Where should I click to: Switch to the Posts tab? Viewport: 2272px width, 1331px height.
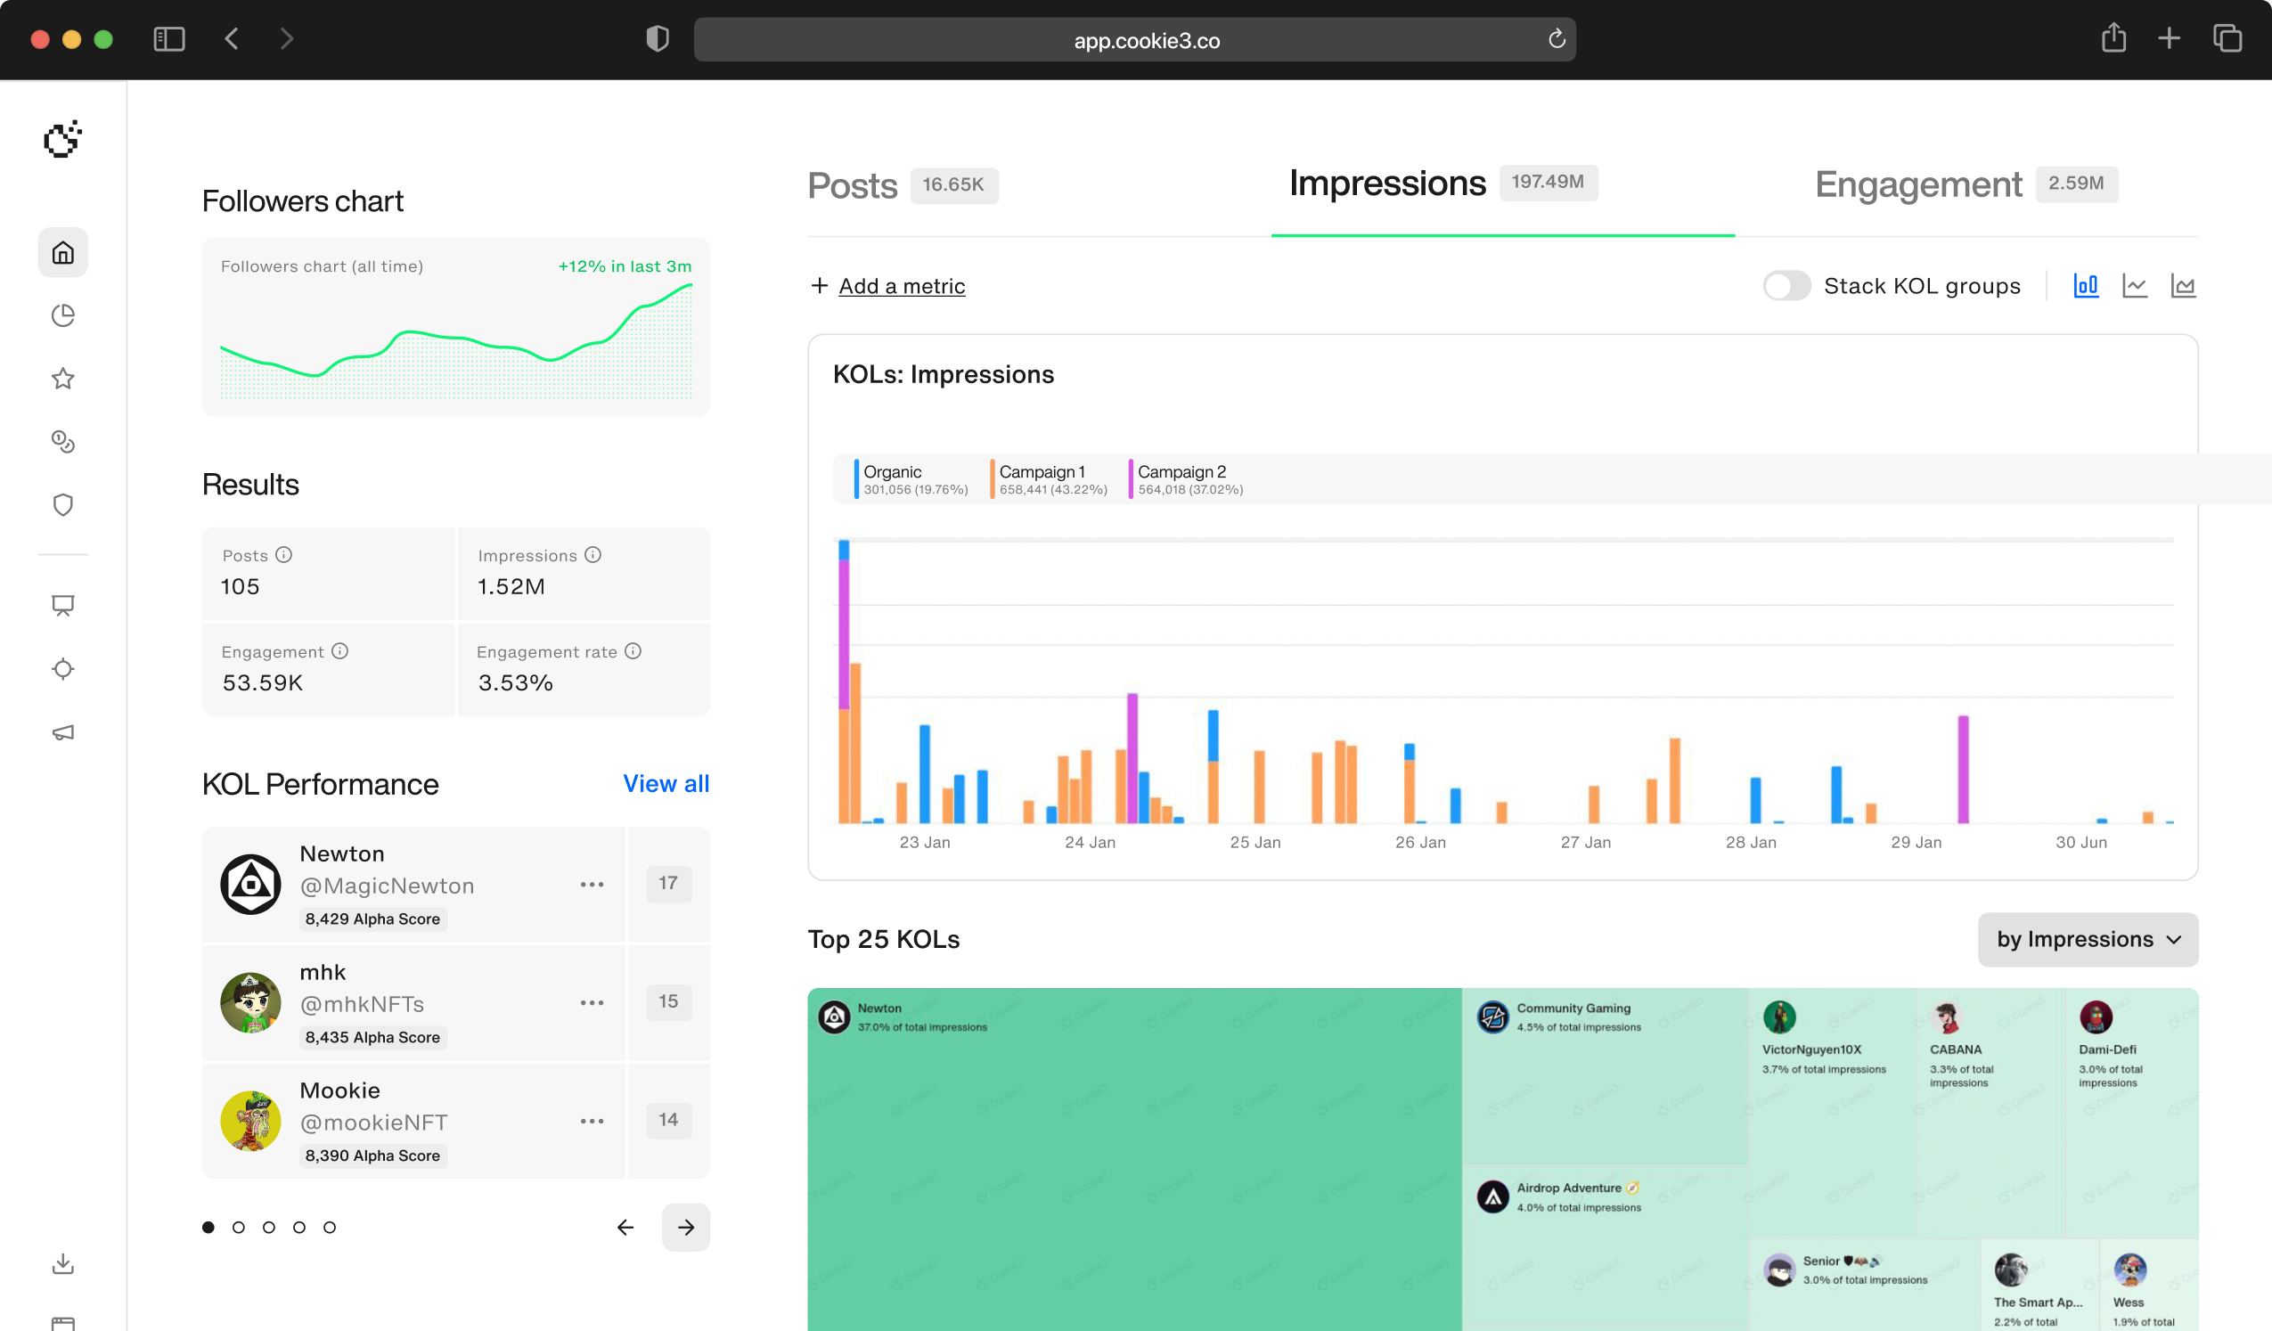852,186
